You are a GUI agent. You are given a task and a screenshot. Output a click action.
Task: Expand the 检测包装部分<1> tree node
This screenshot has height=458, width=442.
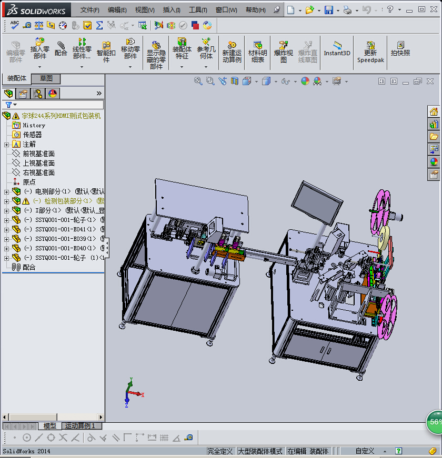[6, 201]
